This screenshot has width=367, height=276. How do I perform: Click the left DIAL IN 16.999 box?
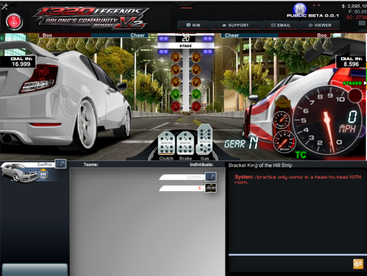[x=18, y=62]
